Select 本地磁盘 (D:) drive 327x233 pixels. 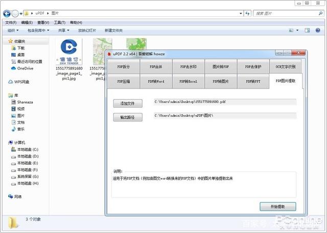(28, 156)
